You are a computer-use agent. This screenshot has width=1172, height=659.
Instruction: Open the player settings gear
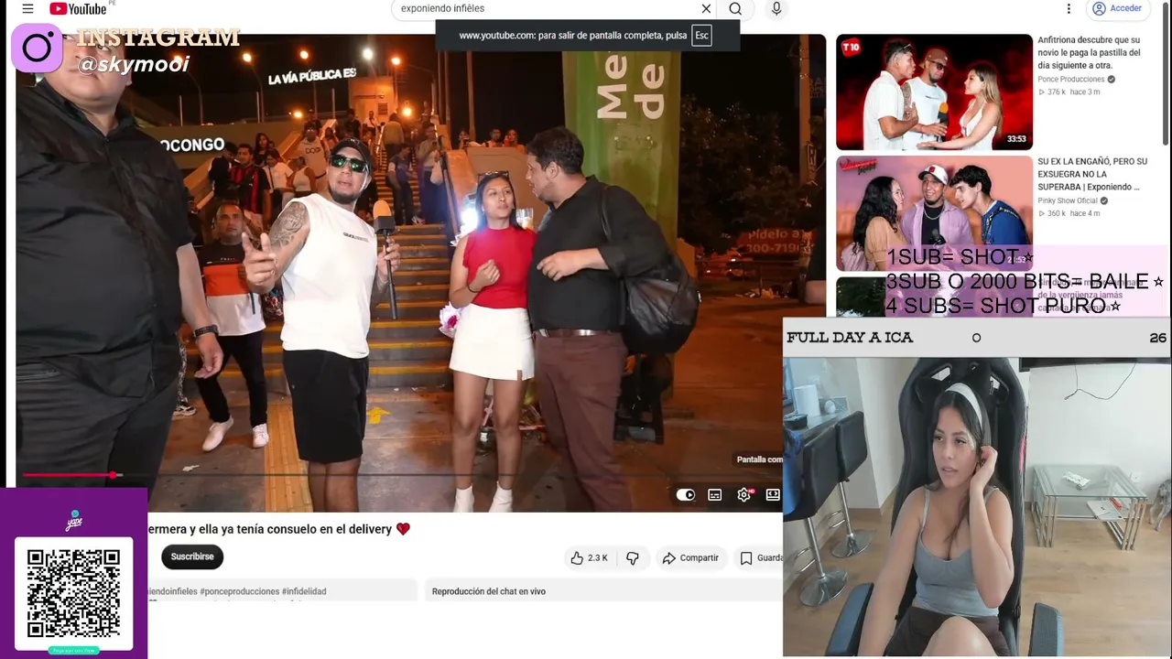(x=744, y=495)
